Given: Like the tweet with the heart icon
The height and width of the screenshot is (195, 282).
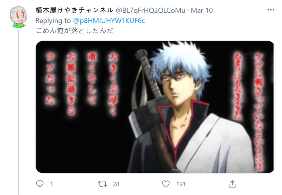Looking at the screenshot, I should 166,184.
